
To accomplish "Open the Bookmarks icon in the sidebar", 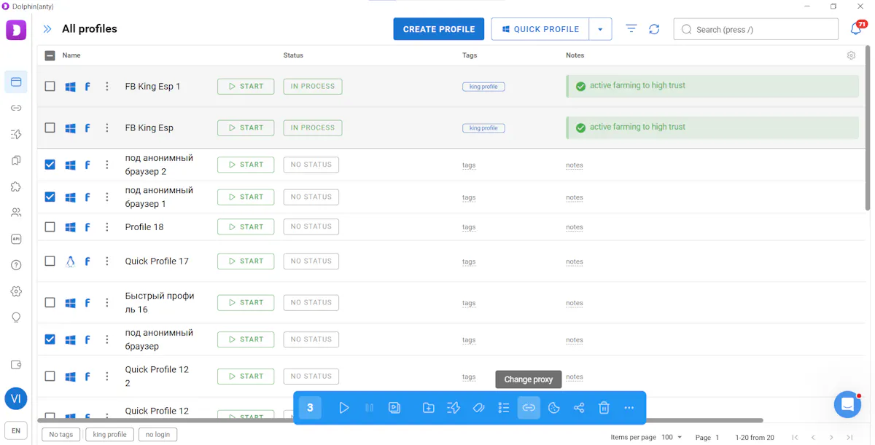I will [x=16, y=160].
